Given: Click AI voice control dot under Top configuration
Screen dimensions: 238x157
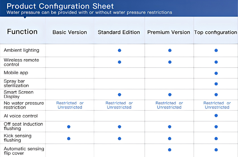Looking at the screenshot, I should pos(216,116).
